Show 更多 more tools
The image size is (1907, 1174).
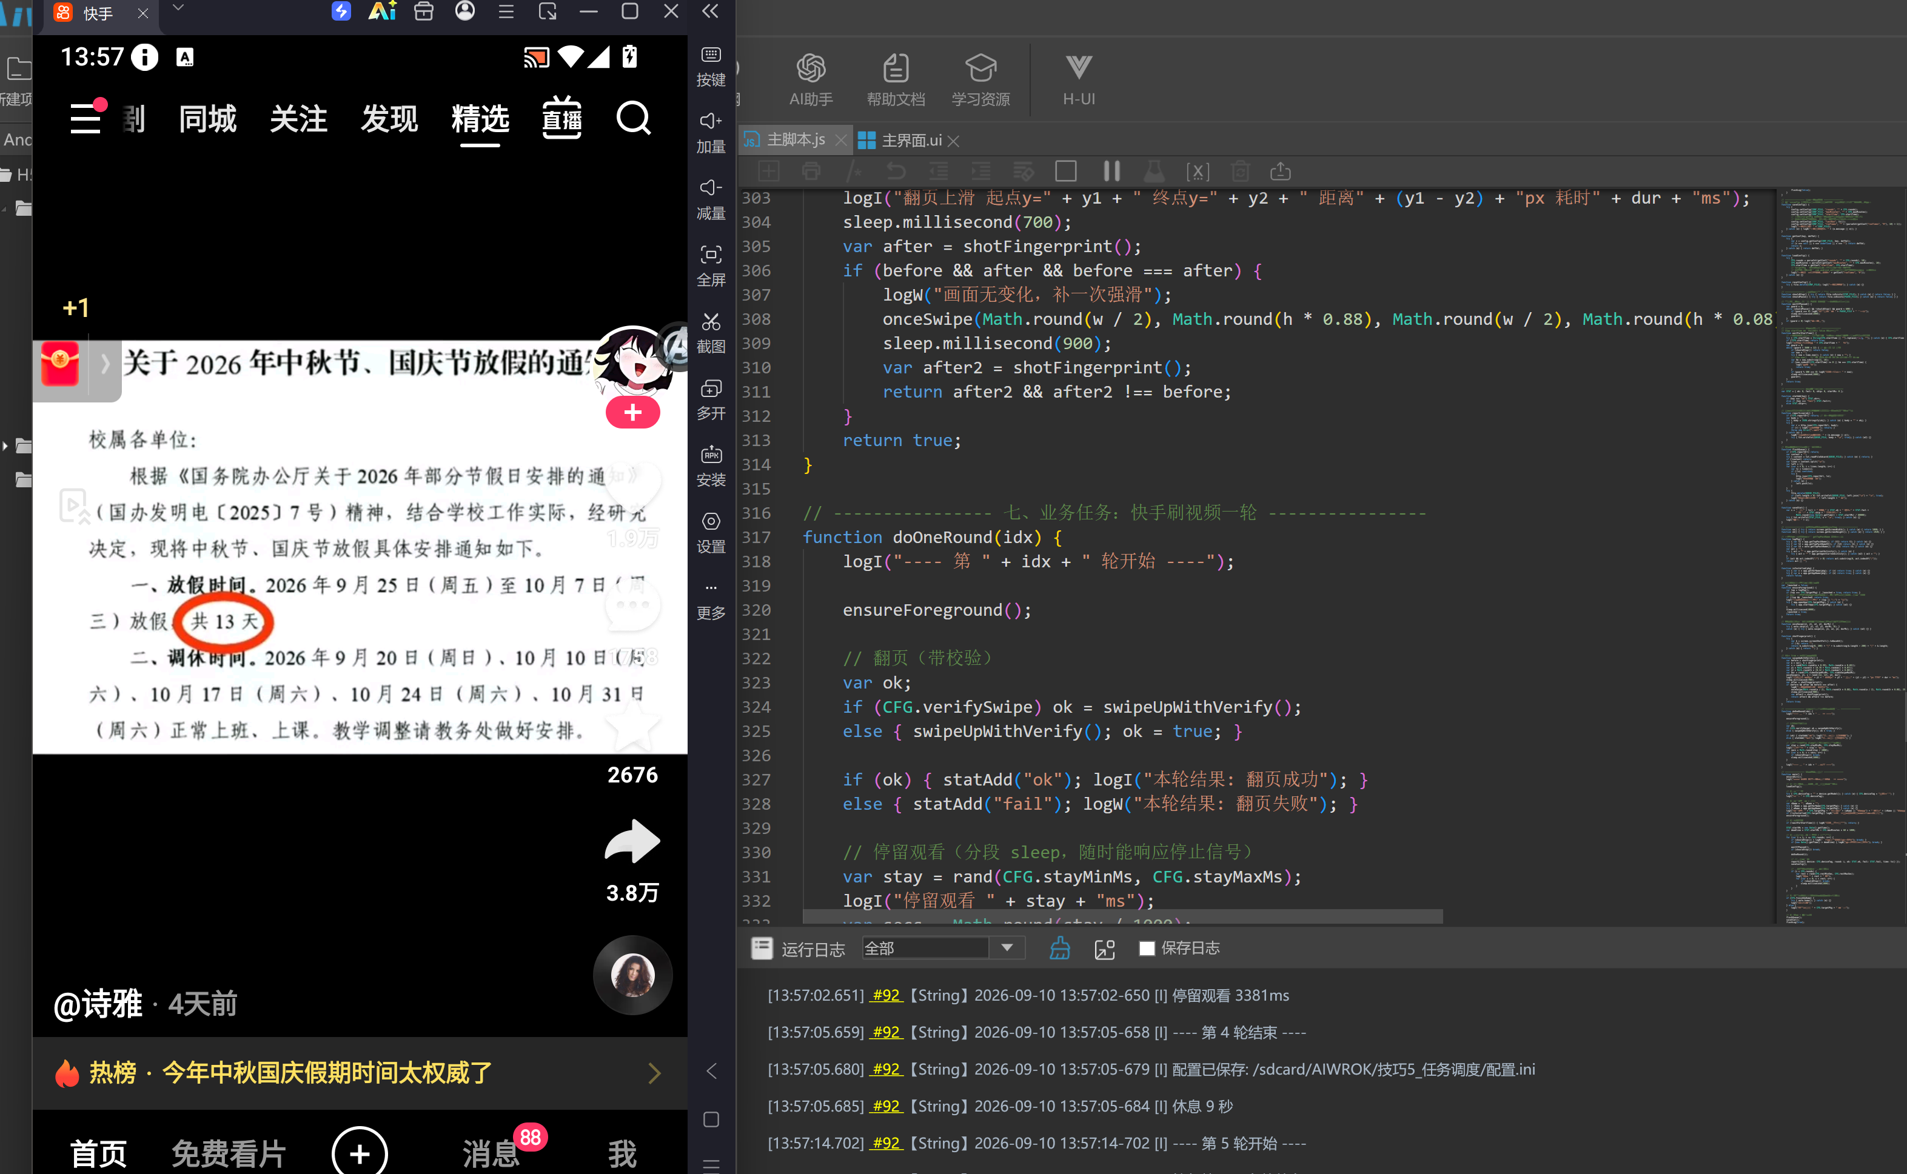click(x=711, y=600)
